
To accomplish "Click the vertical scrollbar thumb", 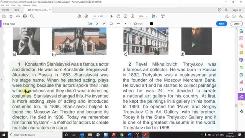I will (236, 106).
